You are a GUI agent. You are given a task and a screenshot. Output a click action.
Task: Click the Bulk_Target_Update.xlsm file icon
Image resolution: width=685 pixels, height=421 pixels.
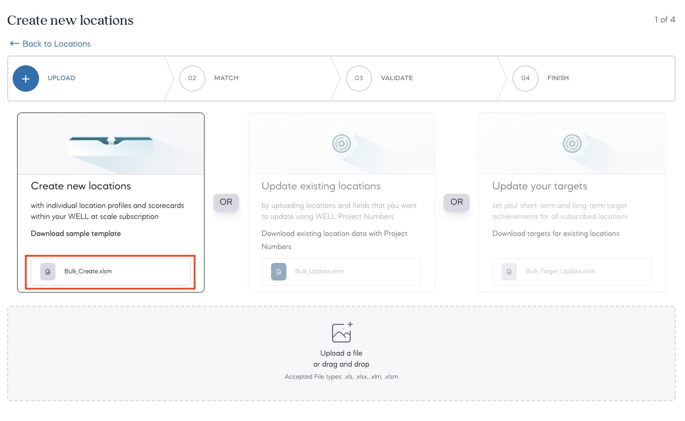(509, 272)
